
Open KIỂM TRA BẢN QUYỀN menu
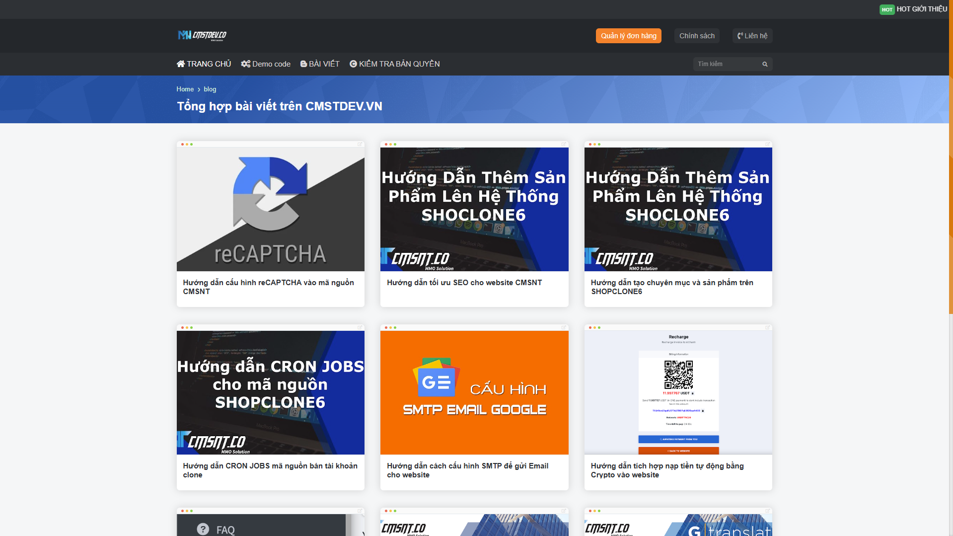tap(394, 64)
